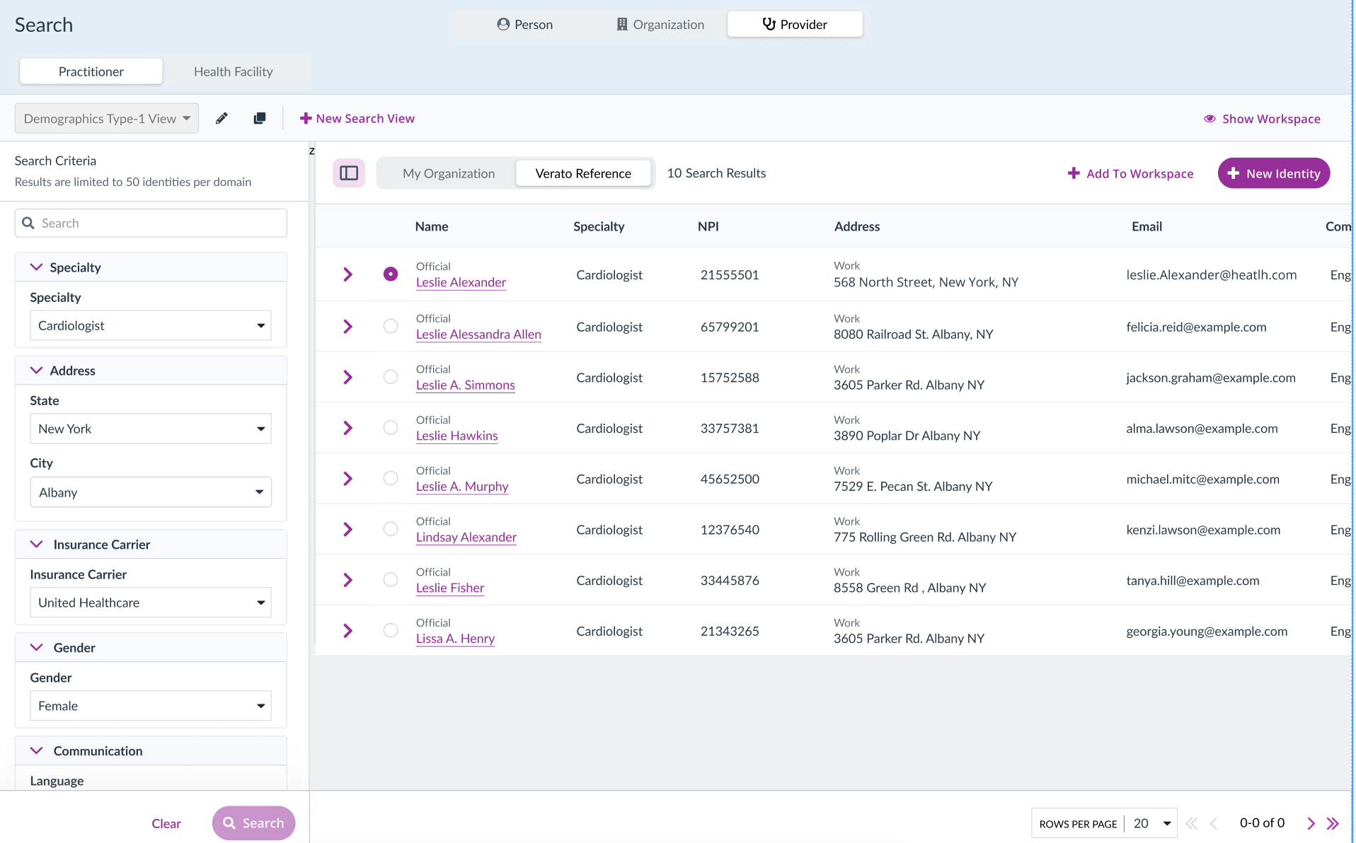This screenshot has width=1356, height=843.
Task: Select the Leslie Hawkins radio button
Action: click(x=391, y=427)
